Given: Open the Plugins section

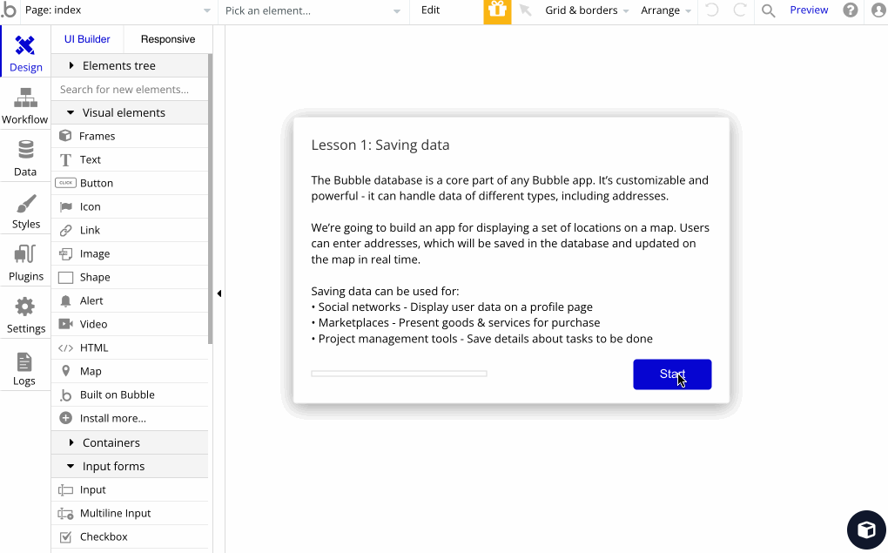Looking at the screenshot, I should point(25,262).
